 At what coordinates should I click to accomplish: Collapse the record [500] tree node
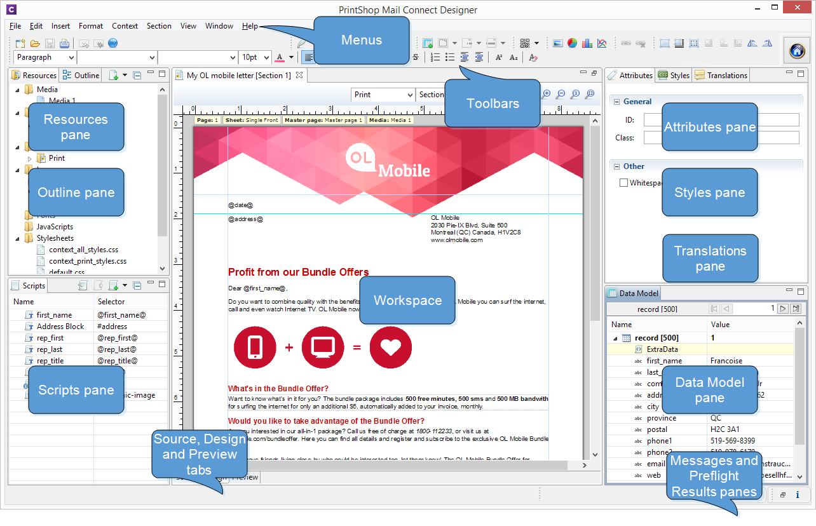click(x=615, y=339)
